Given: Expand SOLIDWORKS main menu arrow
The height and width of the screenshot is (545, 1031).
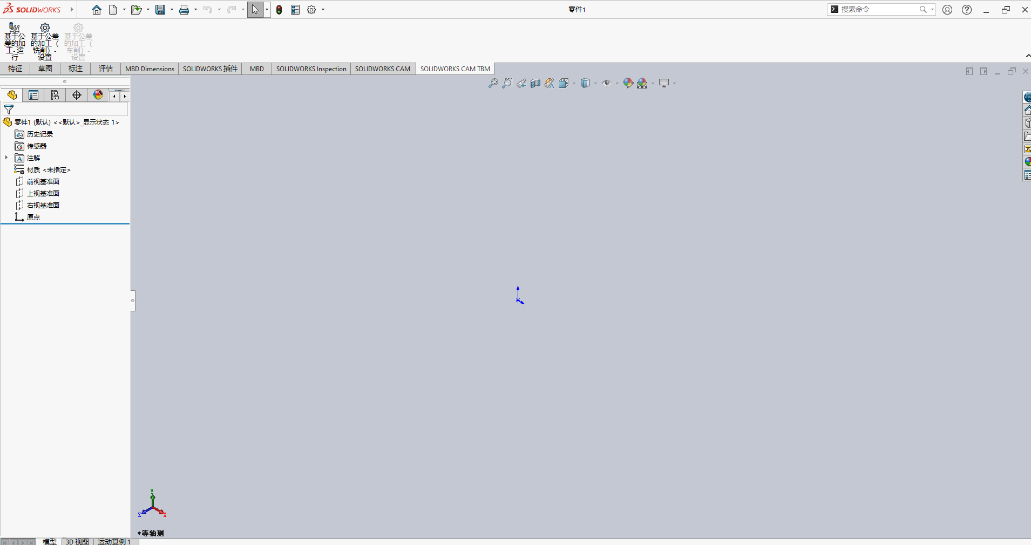Looking at the screenshot, I should click(x=72, y=10).
